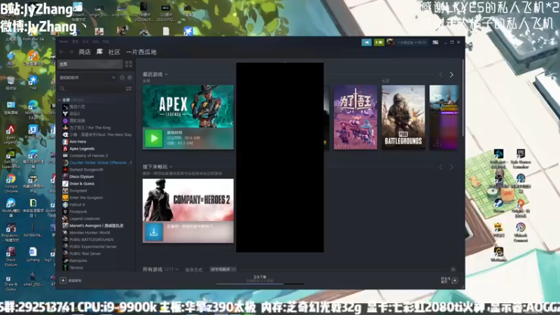Select Ratropolis in library list
This screenshot has height=315, width=560.
click(x=78, y=260)
